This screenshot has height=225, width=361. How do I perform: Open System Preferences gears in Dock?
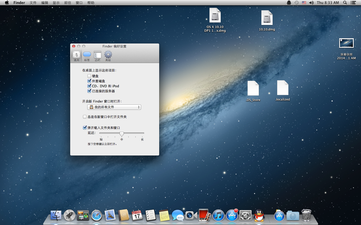(245, 215)
